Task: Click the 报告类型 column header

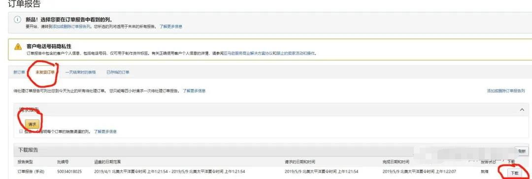Action: tap(26, 162)
